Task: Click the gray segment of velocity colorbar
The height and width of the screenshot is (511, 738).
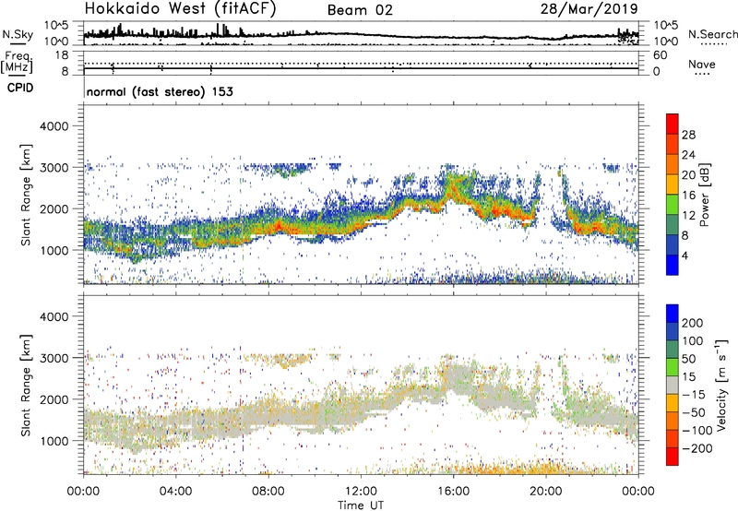Action: [x=673, y=386]
